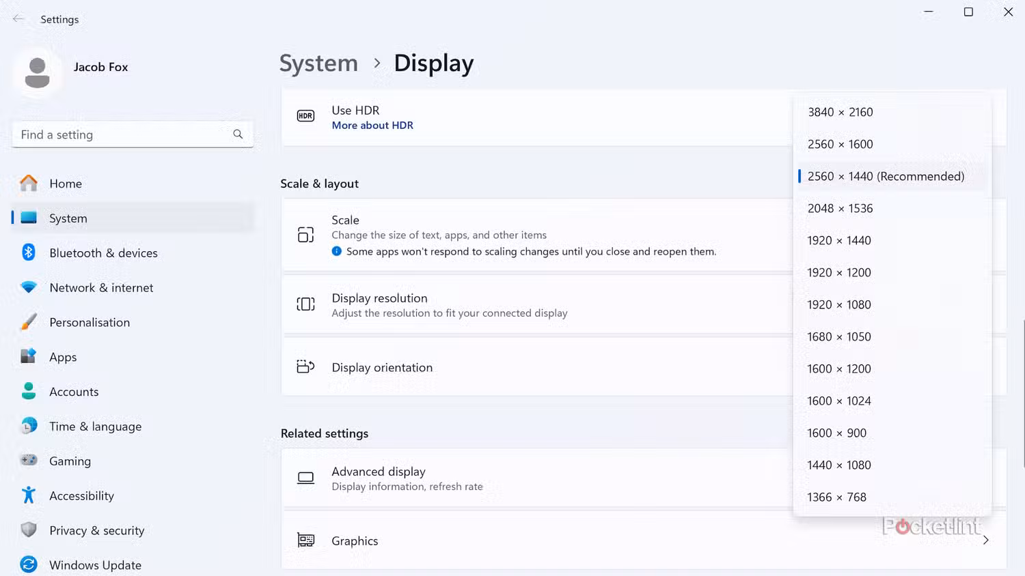Screen dimensions: 1025x576
Task: Select 2048 × 1536 resolution
Action: 892,208
